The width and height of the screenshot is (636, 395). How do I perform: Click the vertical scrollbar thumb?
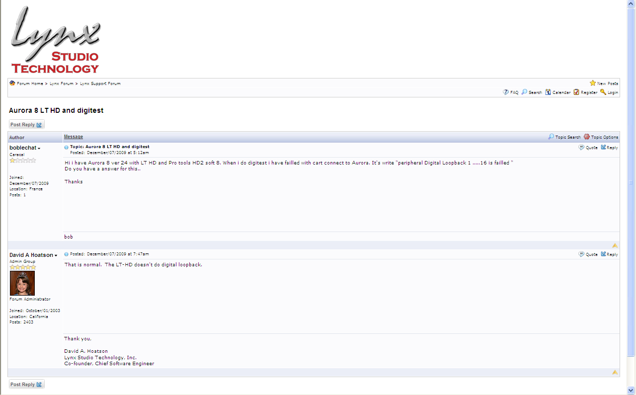631,182
